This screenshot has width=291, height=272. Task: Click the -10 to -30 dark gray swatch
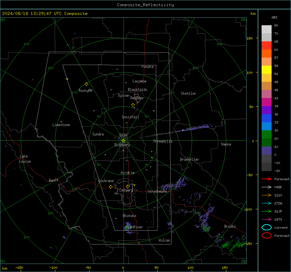pyautogui.click(x=266, y=167)
